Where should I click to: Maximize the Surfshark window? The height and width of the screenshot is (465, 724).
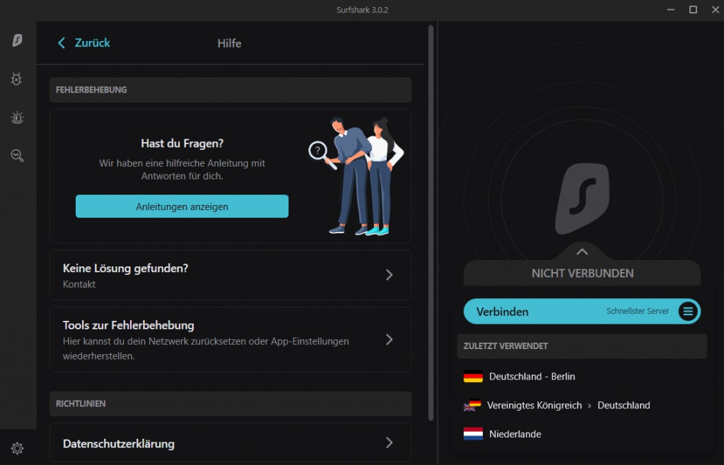[x=693, y=10]
